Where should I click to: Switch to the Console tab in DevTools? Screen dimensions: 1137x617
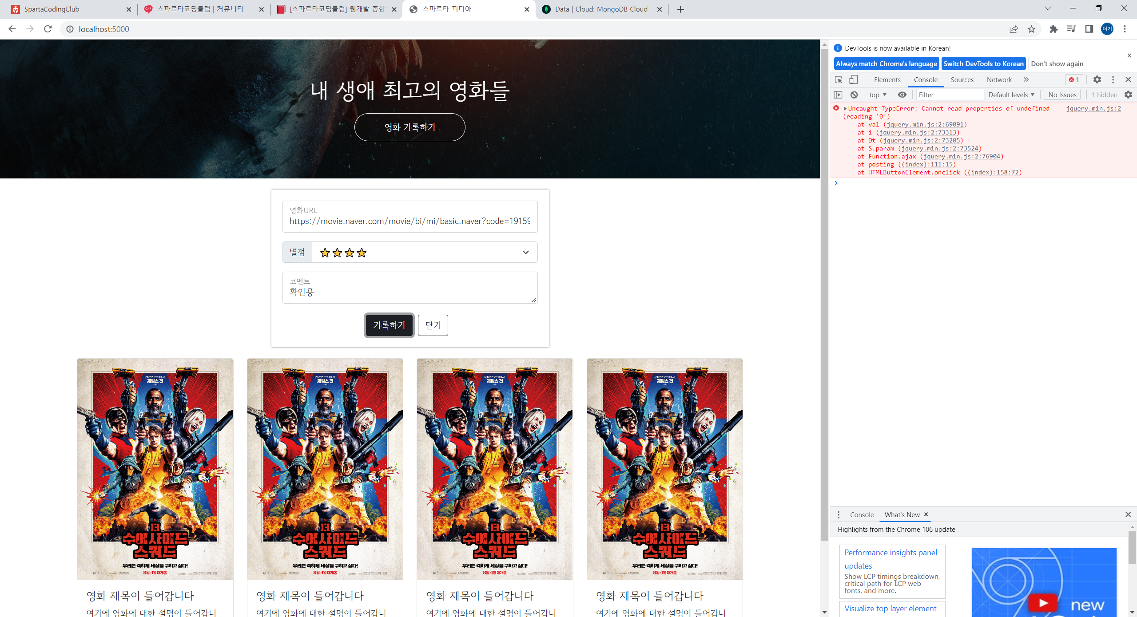(x=926, y=79)
